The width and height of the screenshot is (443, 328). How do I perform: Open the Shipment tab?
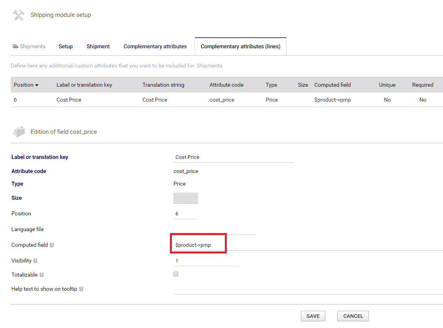[98, 46]
